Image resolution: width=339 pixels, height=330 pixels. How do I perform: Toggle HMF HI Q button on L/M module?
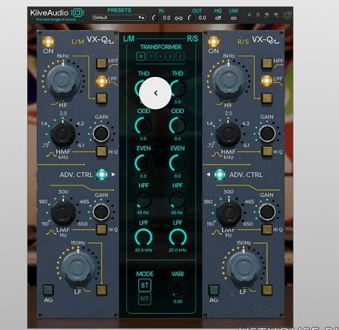(101, 152)
